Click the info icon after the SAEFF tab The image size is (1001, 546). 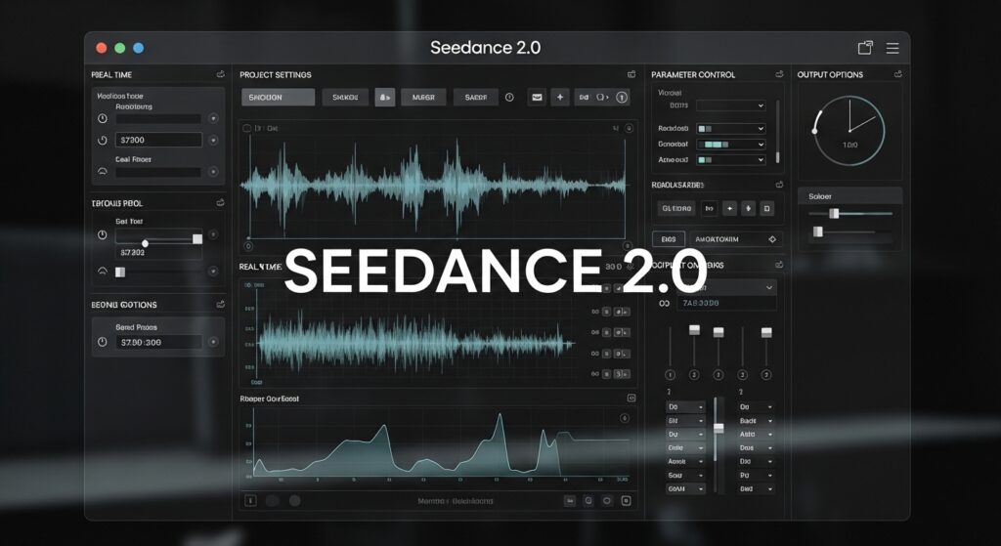509,98
